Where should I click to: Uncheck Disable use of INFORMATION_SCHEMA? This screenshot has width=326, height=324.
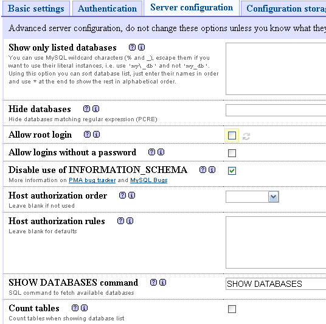point(232,171)
